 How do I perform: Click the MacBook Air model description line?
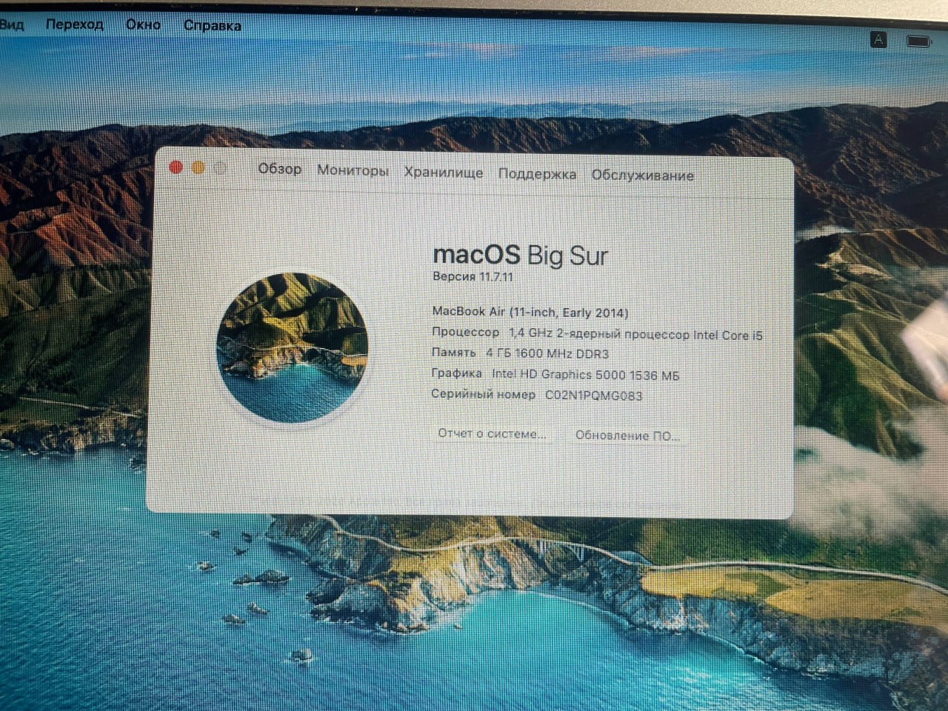click(x=530, y=312)
